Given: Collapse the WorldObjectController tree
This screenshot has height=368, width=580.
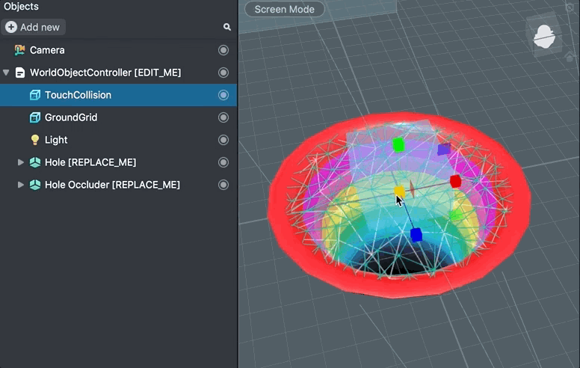Looking at the screenshot, I should 7,73.
